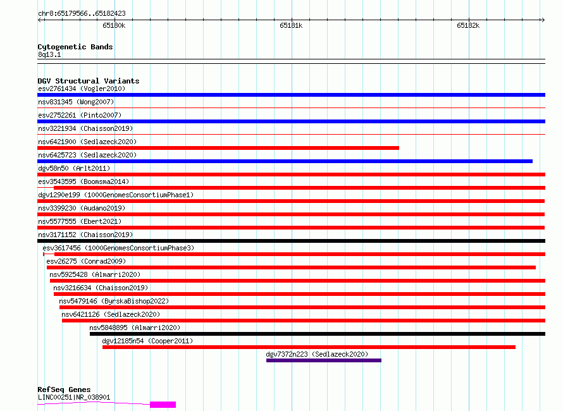Click the esv3543595 (Boomsma2014) label
Image resolution: width=563 pixels, height=411 pixels.
pos(84,181)
